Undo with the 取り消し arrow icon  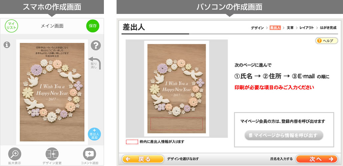point(95,63)
